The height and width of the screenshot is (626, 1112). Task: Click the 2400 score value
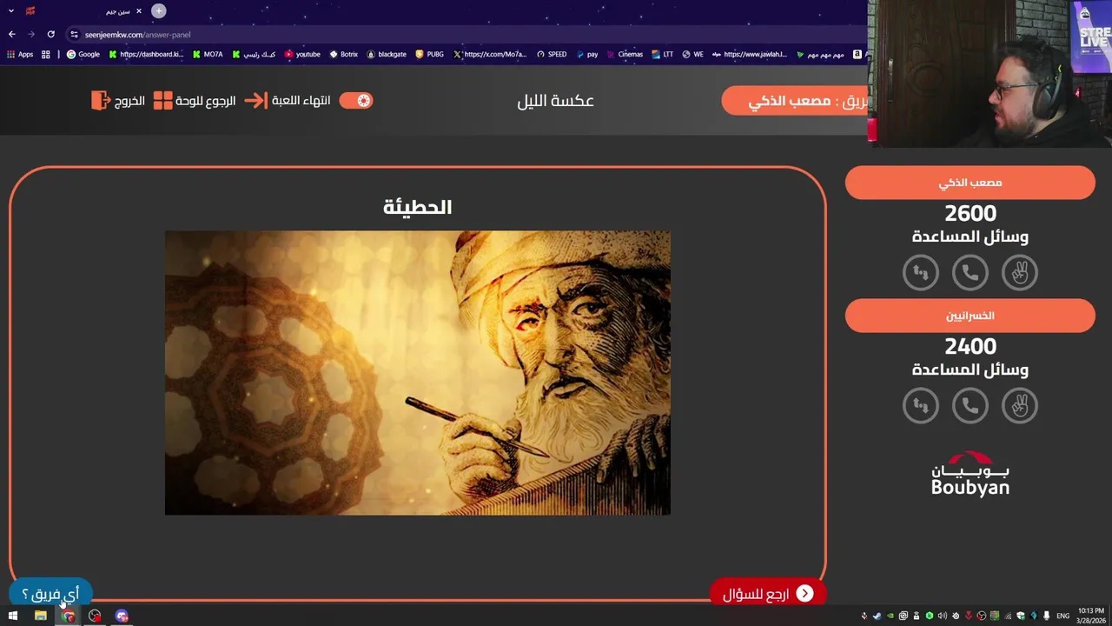[970, 346]
